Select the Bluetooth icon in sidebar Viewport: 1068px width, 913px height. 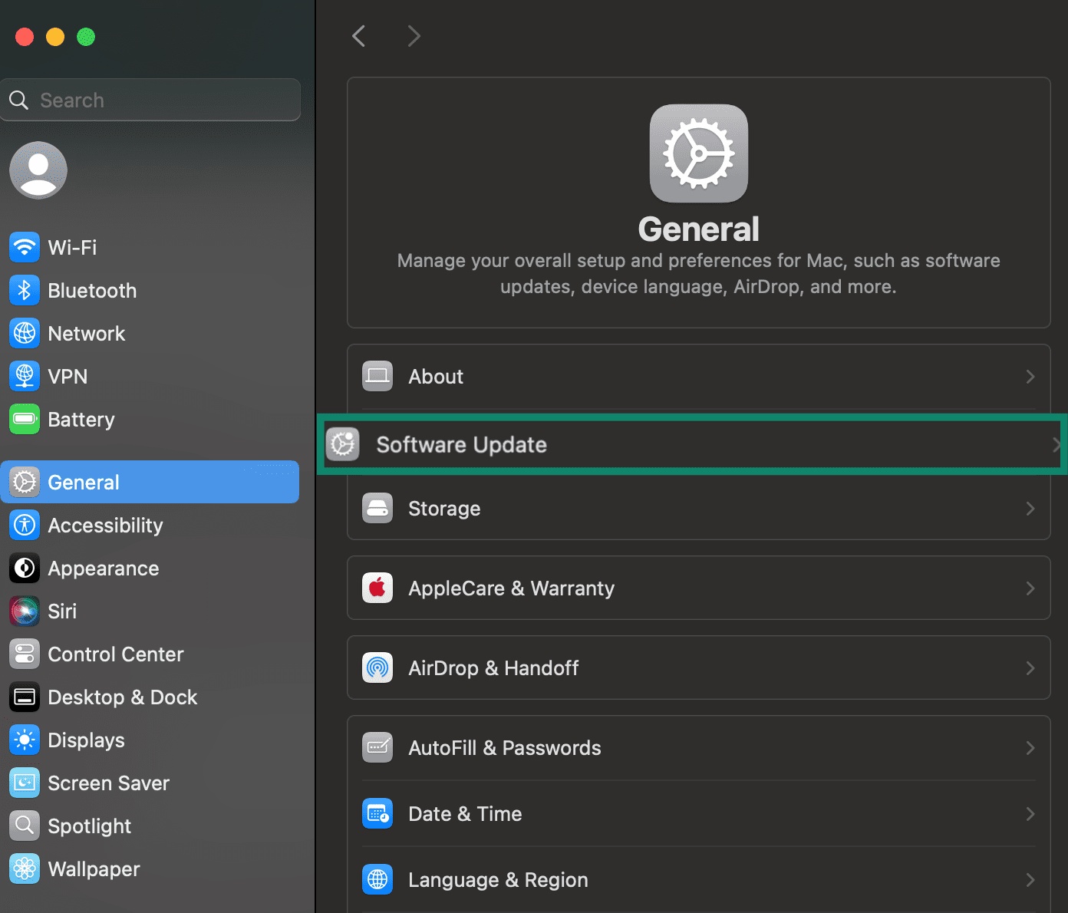click(x=24, y=290)
